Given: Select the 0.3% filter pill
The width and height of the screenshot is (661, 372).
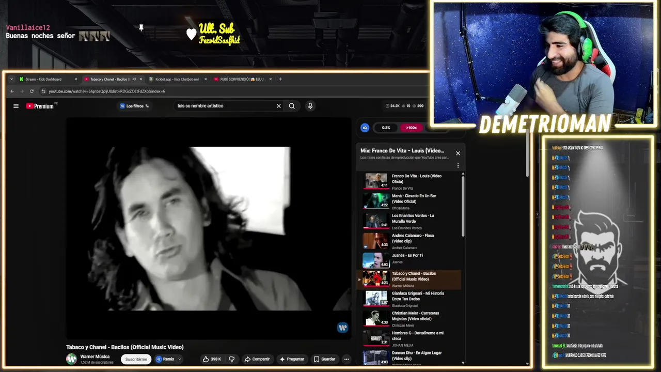Looking at the screenshot, I should click(x=386, y=128).
